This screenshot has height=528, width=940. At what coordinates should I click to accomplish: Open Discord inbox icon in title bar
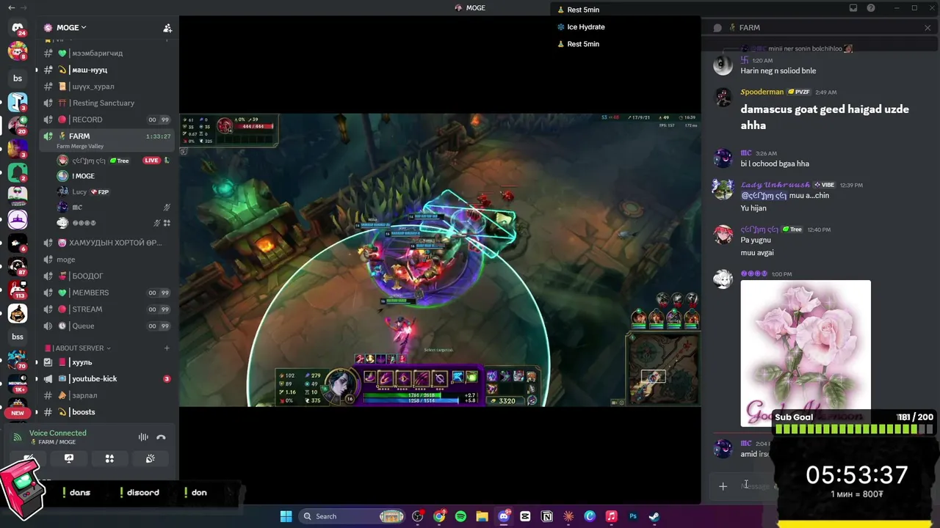[x=853, y=8]
